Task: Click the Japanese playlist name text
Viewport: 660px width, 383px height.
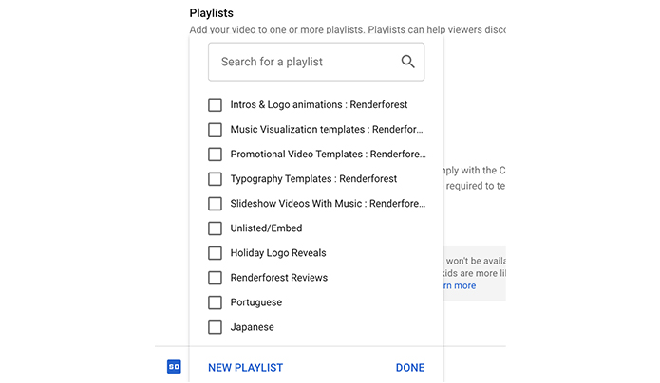Action: pos(253,327)
